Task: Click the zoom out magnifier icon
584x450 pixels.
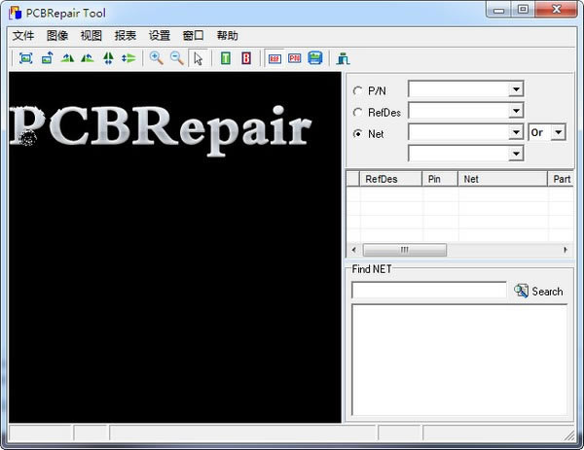Action: [177, 58]
